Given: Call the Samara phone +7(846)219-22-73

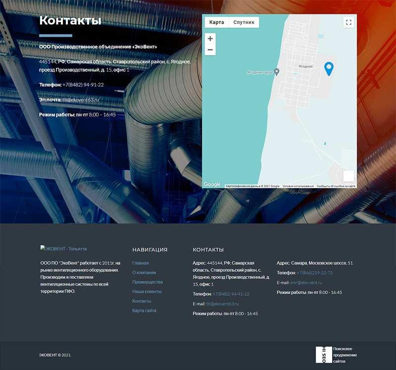Looking at the screenshot, I should tap(314, 273).
